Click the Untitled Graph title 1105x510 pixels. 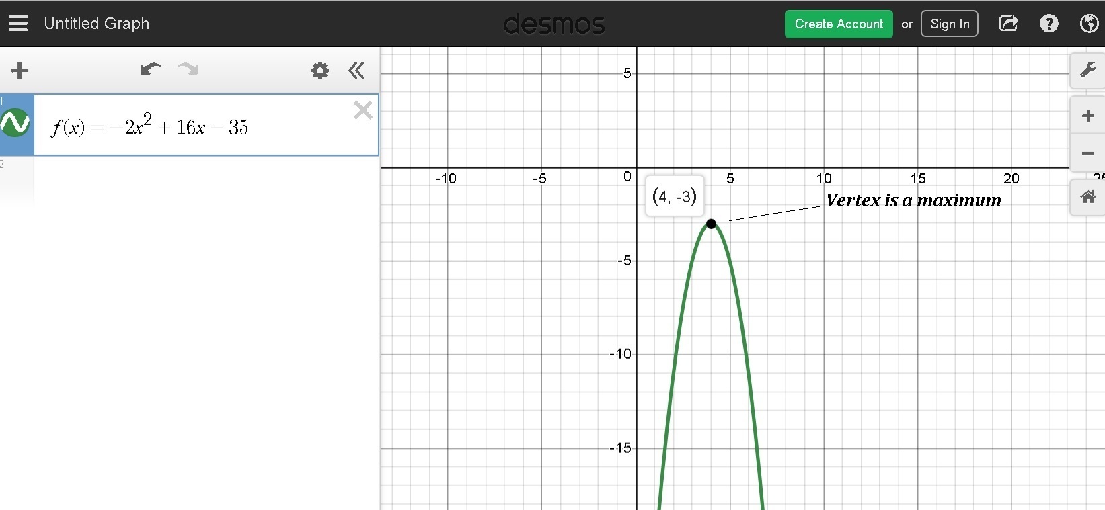[x=97, y=24]
